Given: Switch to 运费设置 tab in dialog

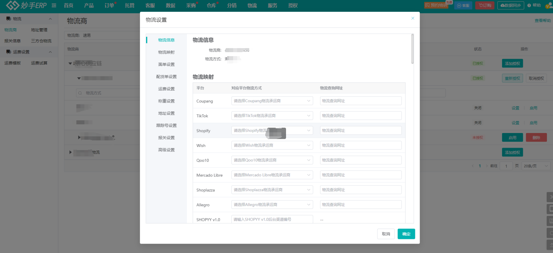Looking at the screenshot, I should [166, 89].
